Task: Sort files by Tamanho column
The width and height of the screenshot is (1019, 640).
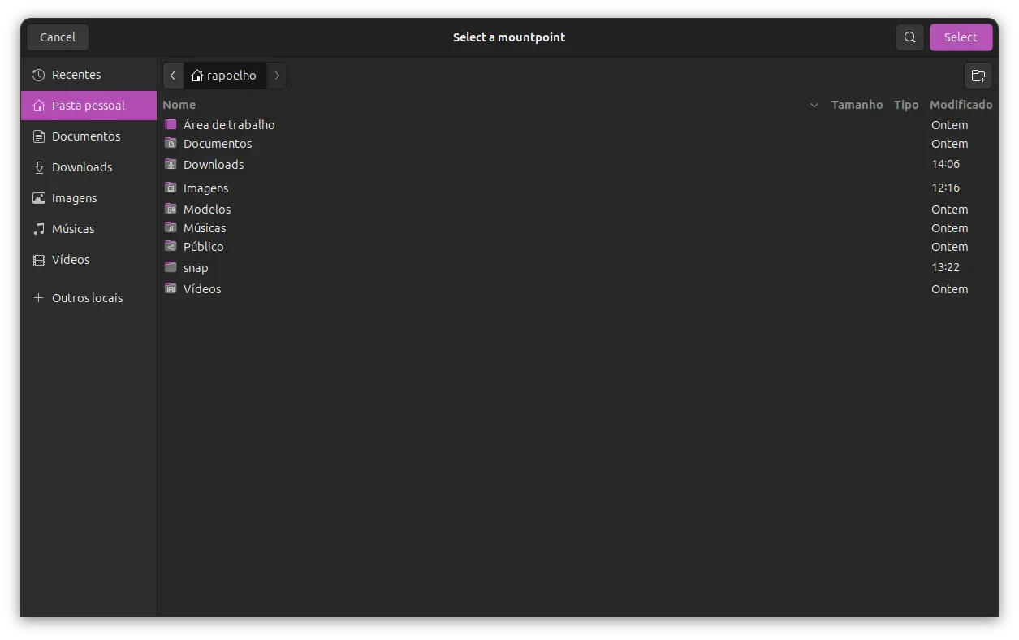Action: (x=857, y=105)
